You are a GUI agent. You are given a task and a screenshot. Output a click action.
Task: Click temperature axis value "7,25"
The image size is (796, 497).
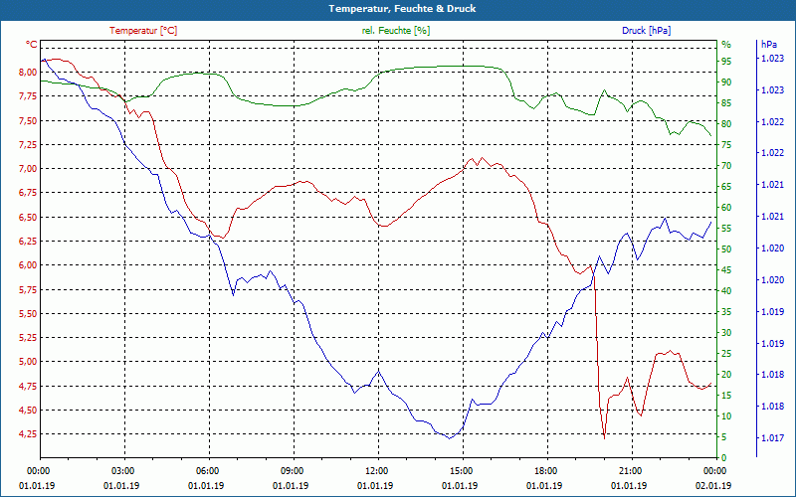pos(28,145)
